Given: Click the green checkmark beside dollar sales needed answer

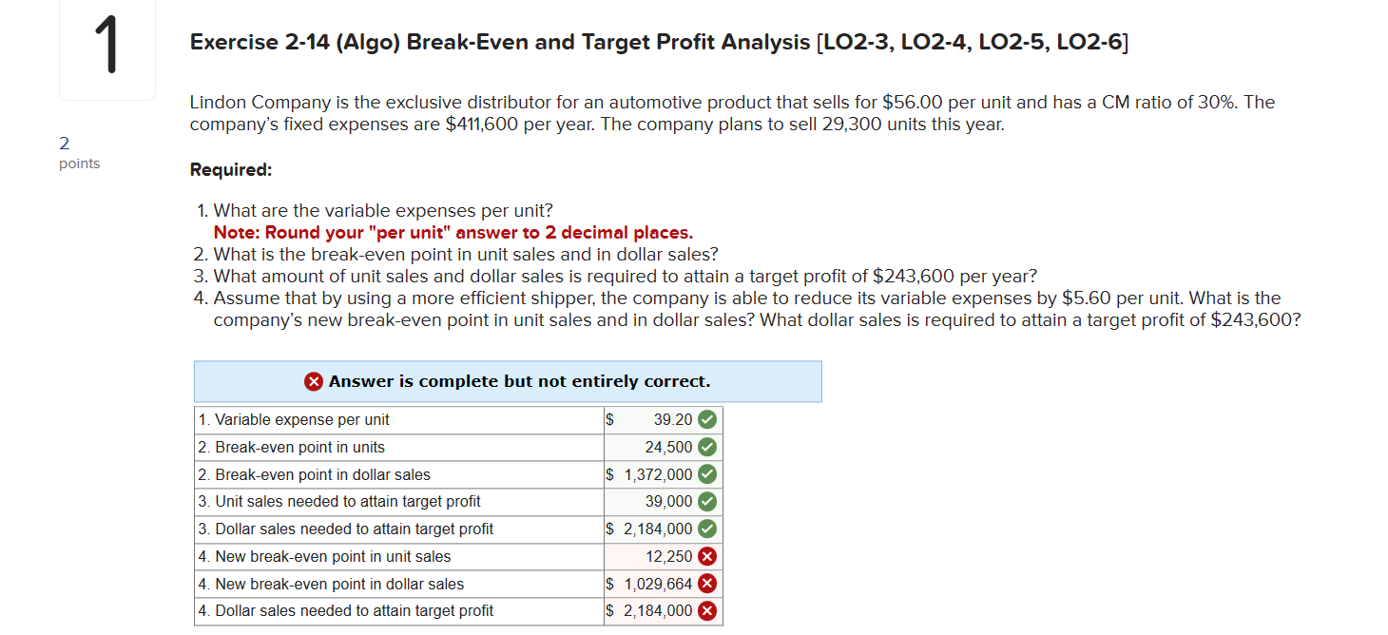Looking at the screenshot, I should pyautogui.click(x=707, y=529).
